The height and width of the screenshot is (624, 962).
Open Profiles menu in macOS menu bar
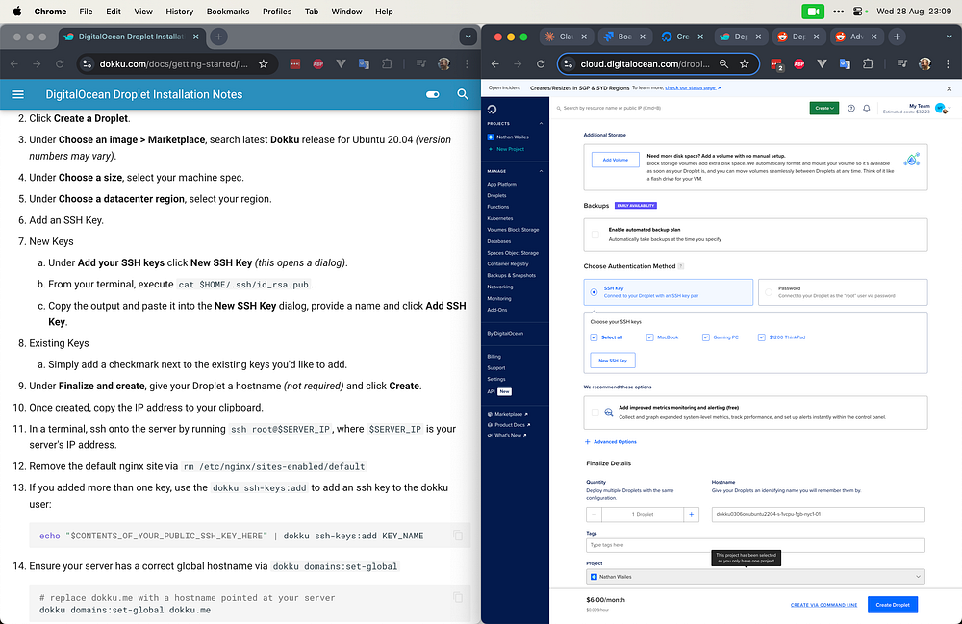click(x=277, y=11)
